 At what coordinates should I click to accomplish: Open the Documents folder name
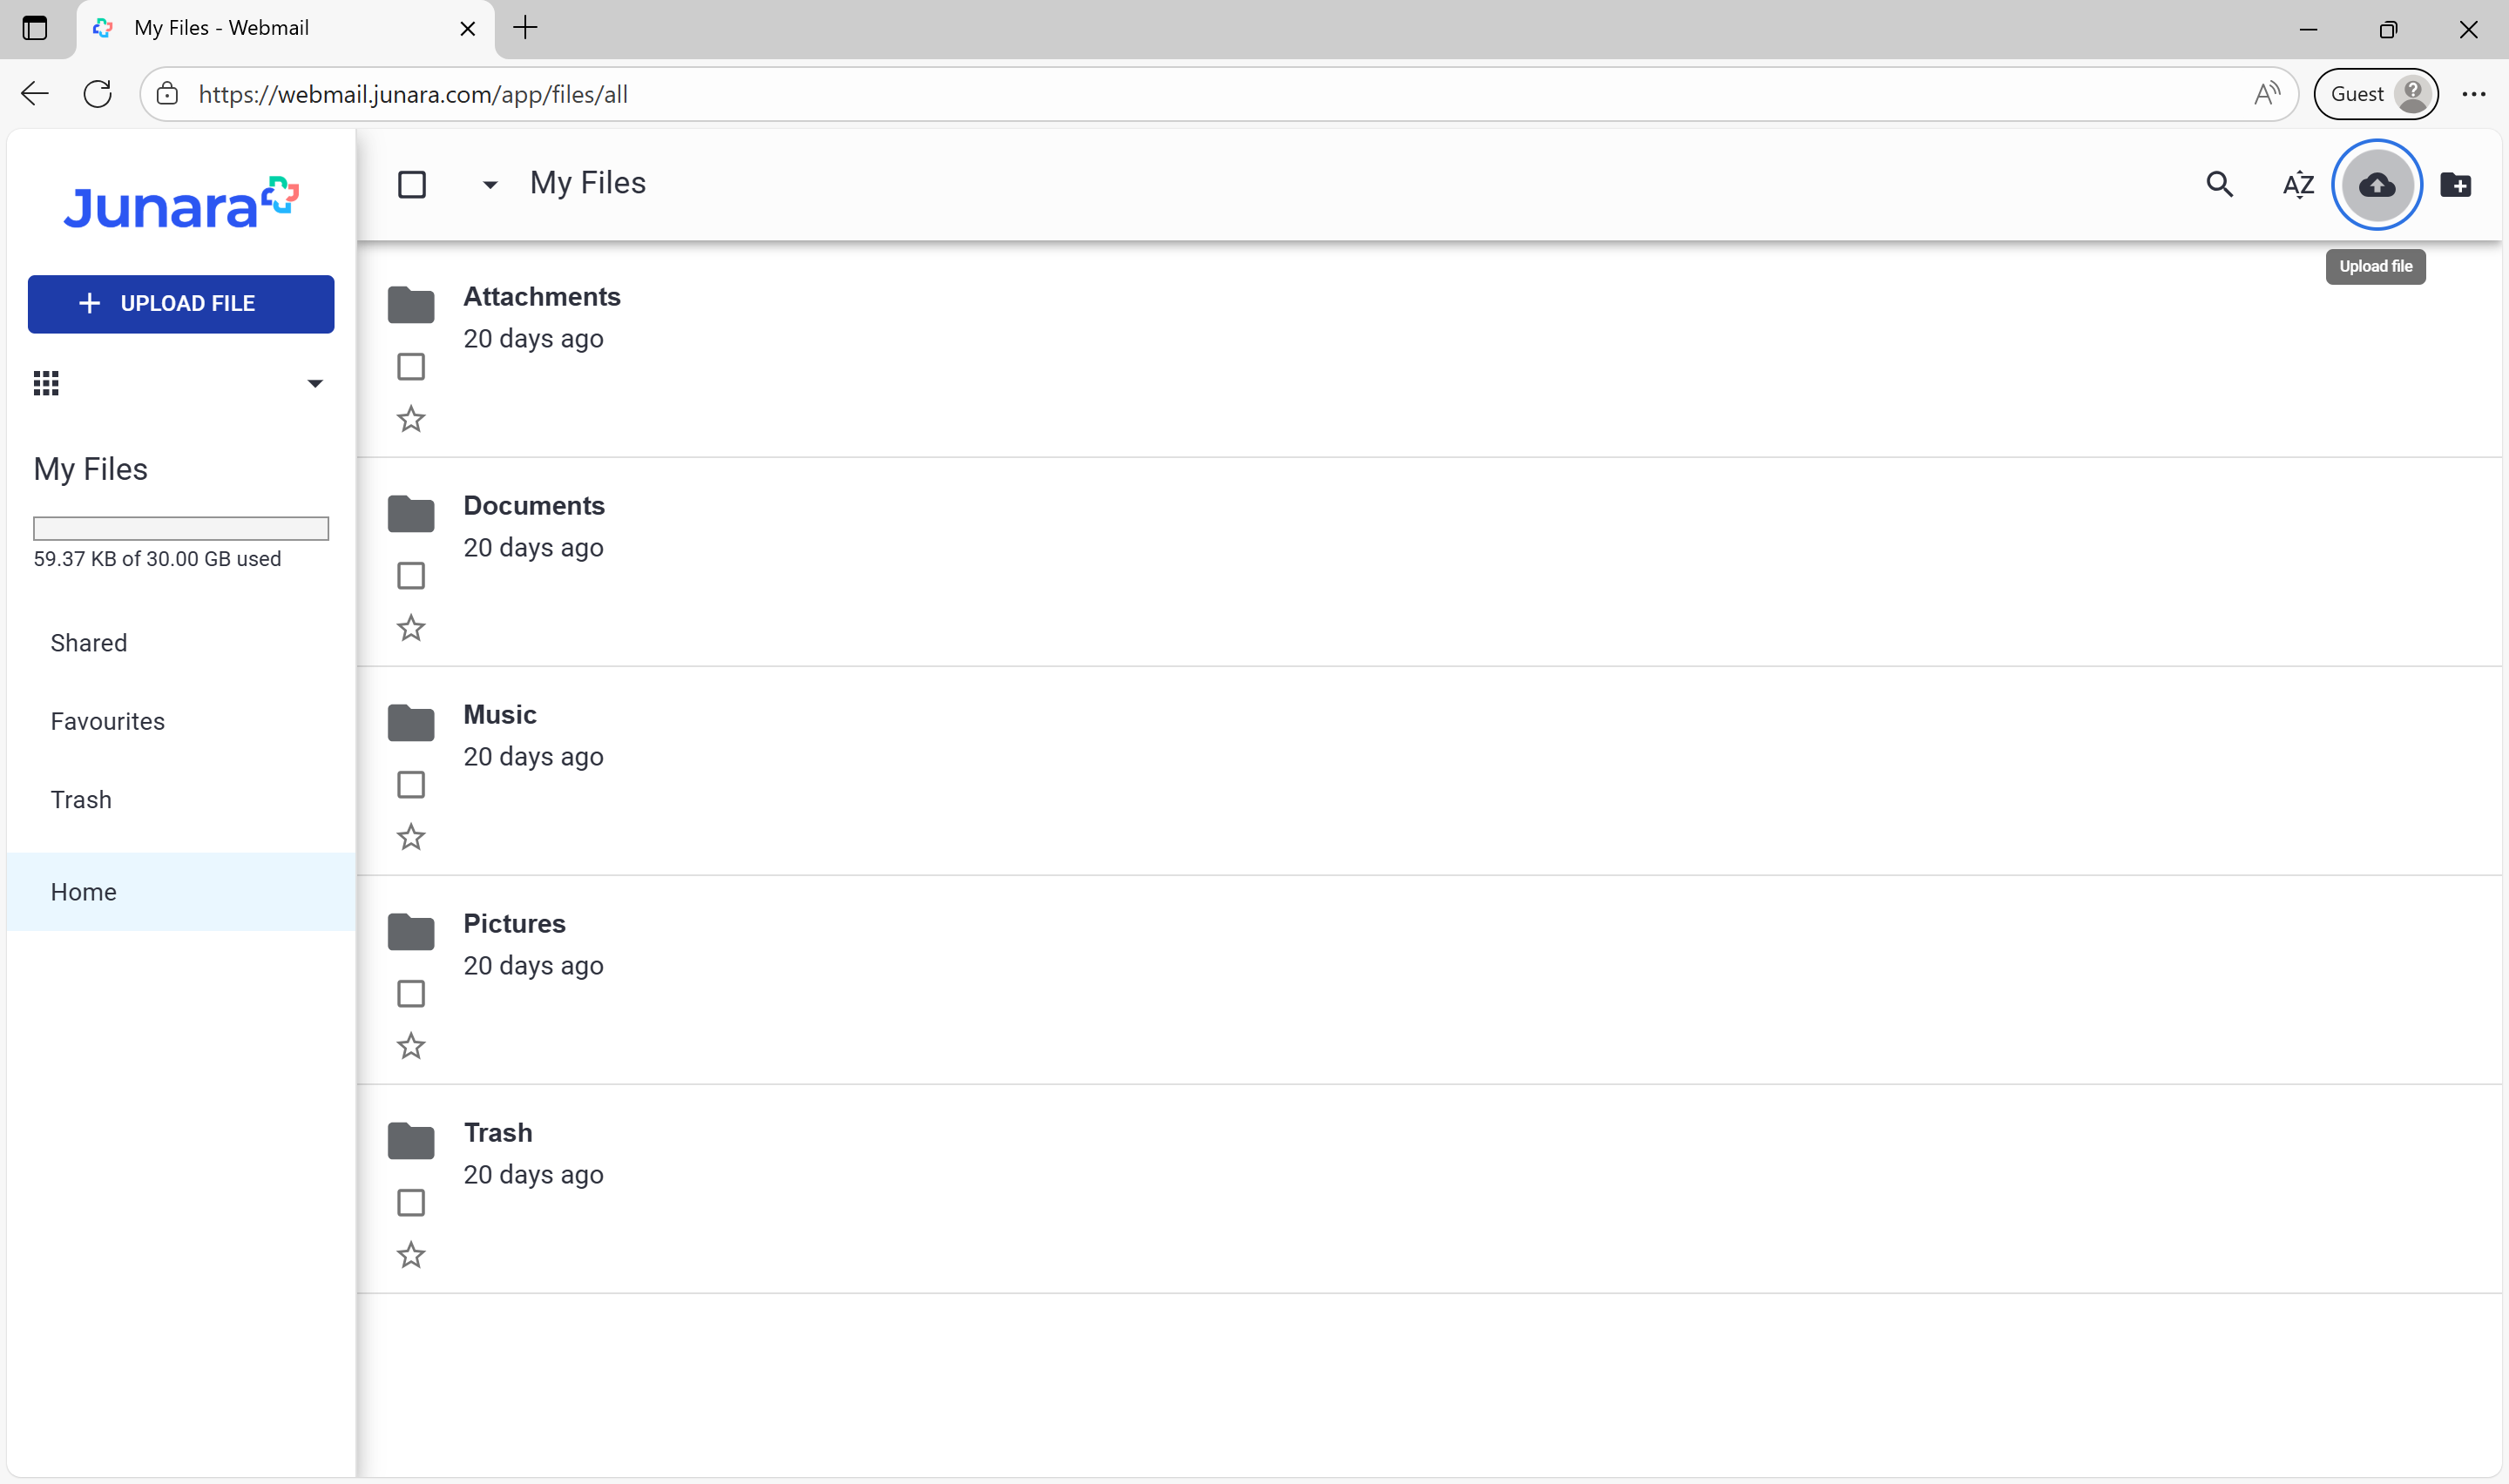[x=534, y=506]
